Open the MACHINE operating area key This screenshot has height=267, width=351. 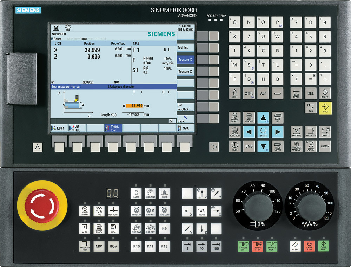pos(296,132)
